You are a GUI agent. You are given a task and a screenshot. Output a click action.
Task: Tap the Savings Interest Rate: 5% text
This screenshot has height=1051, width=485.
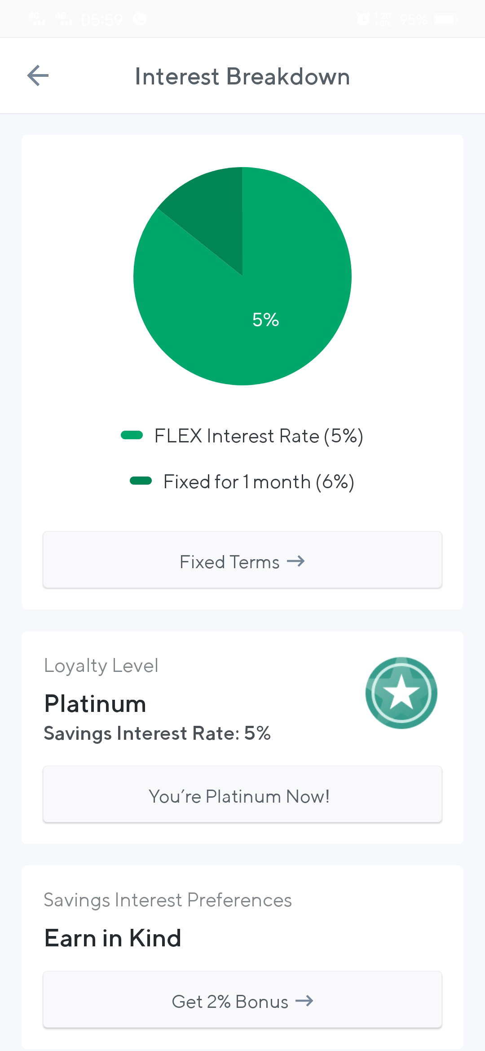(157, 733)
